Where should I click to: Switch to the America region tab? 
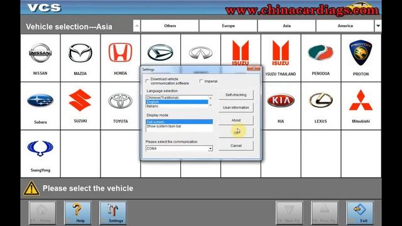click(x=345, y=26)
